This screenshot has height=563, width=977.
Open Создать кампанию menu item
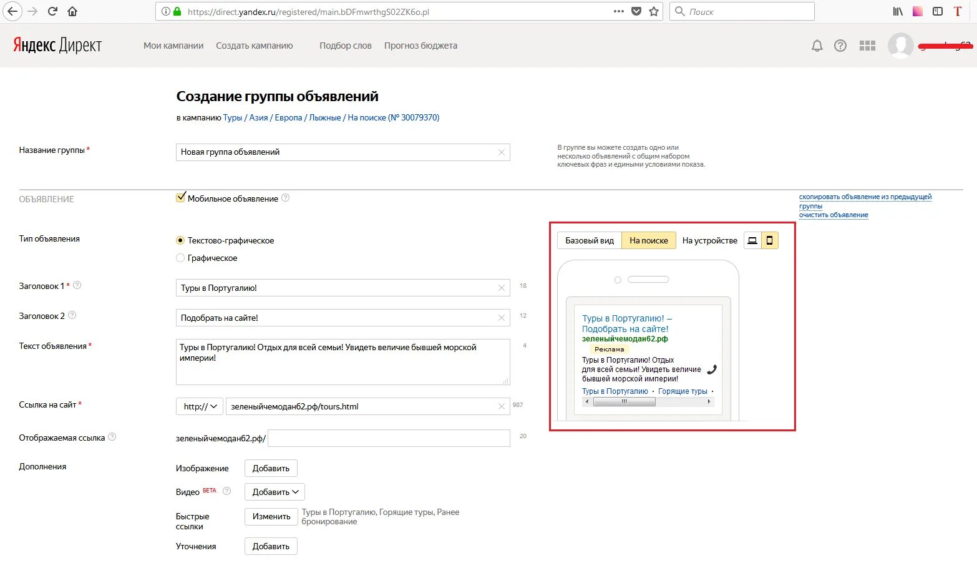[x=255, y=46]
